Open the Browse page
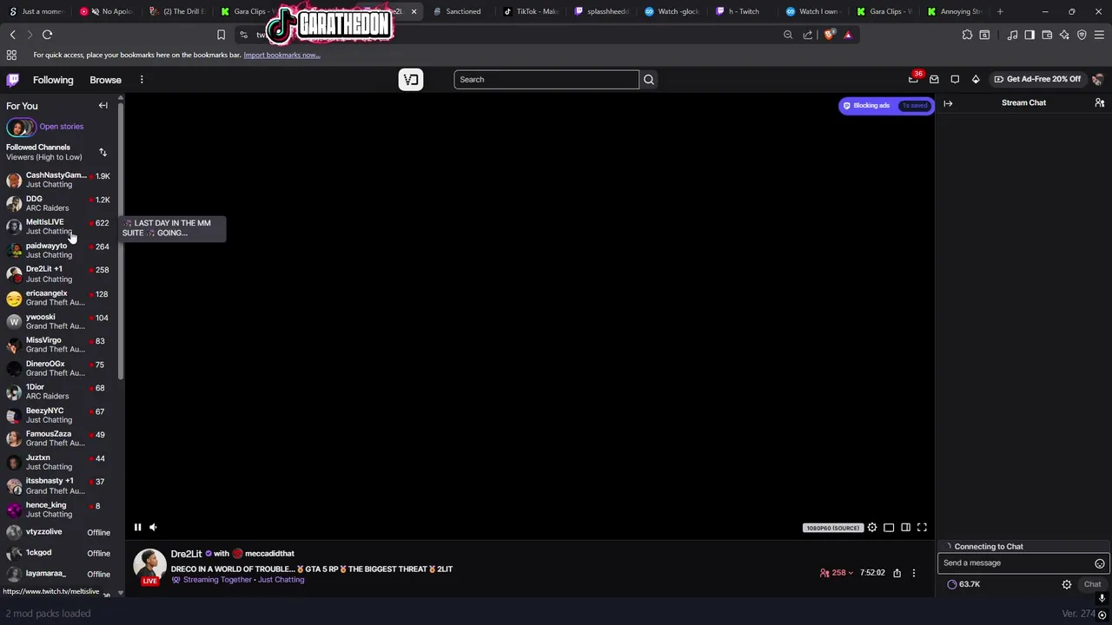 tap(105, 80)
